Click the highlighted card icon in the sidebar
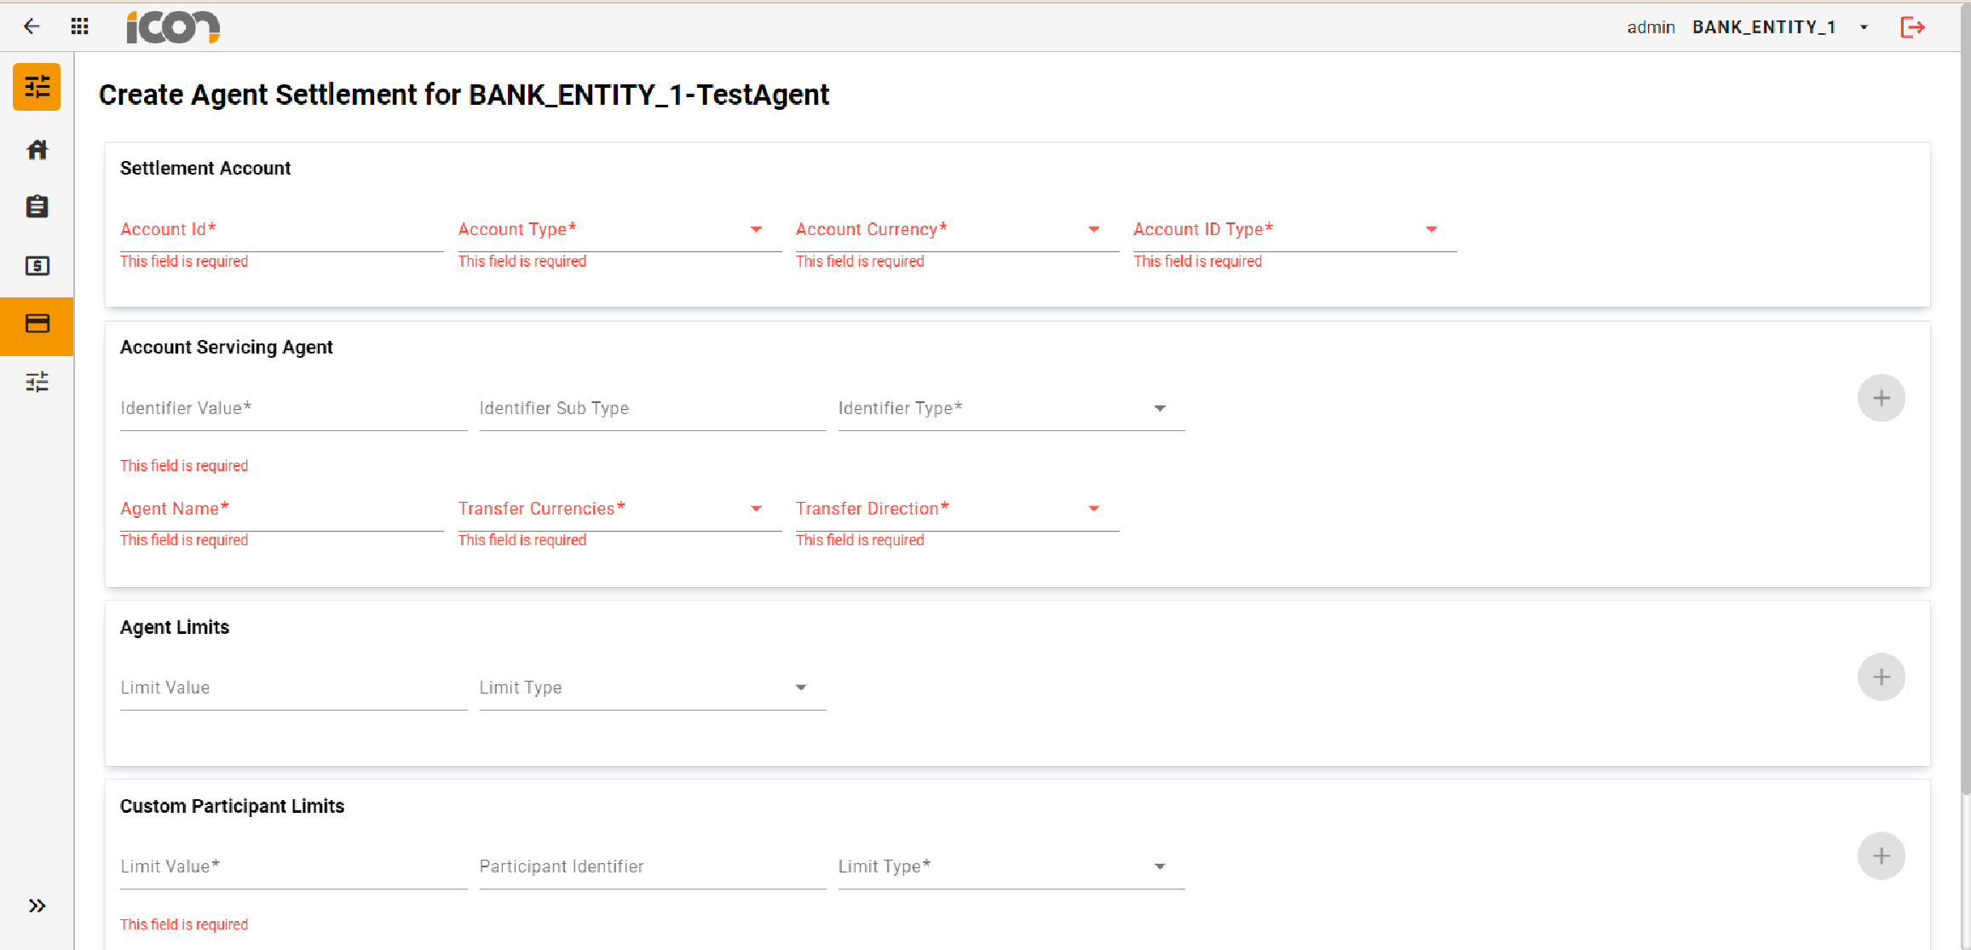 pos(37,325)
